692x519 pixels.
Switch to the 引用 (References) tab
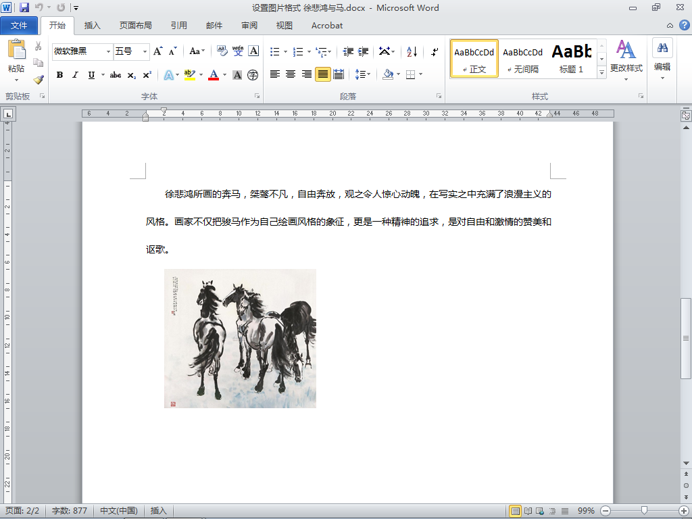tap(178, 26)
